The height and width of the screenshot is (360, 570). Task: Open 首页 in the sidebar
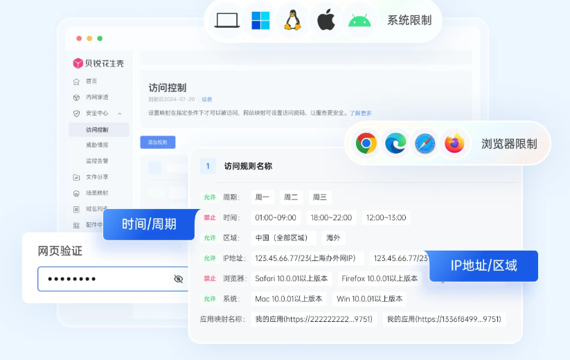pyautogui.click(x=91, y=81)
